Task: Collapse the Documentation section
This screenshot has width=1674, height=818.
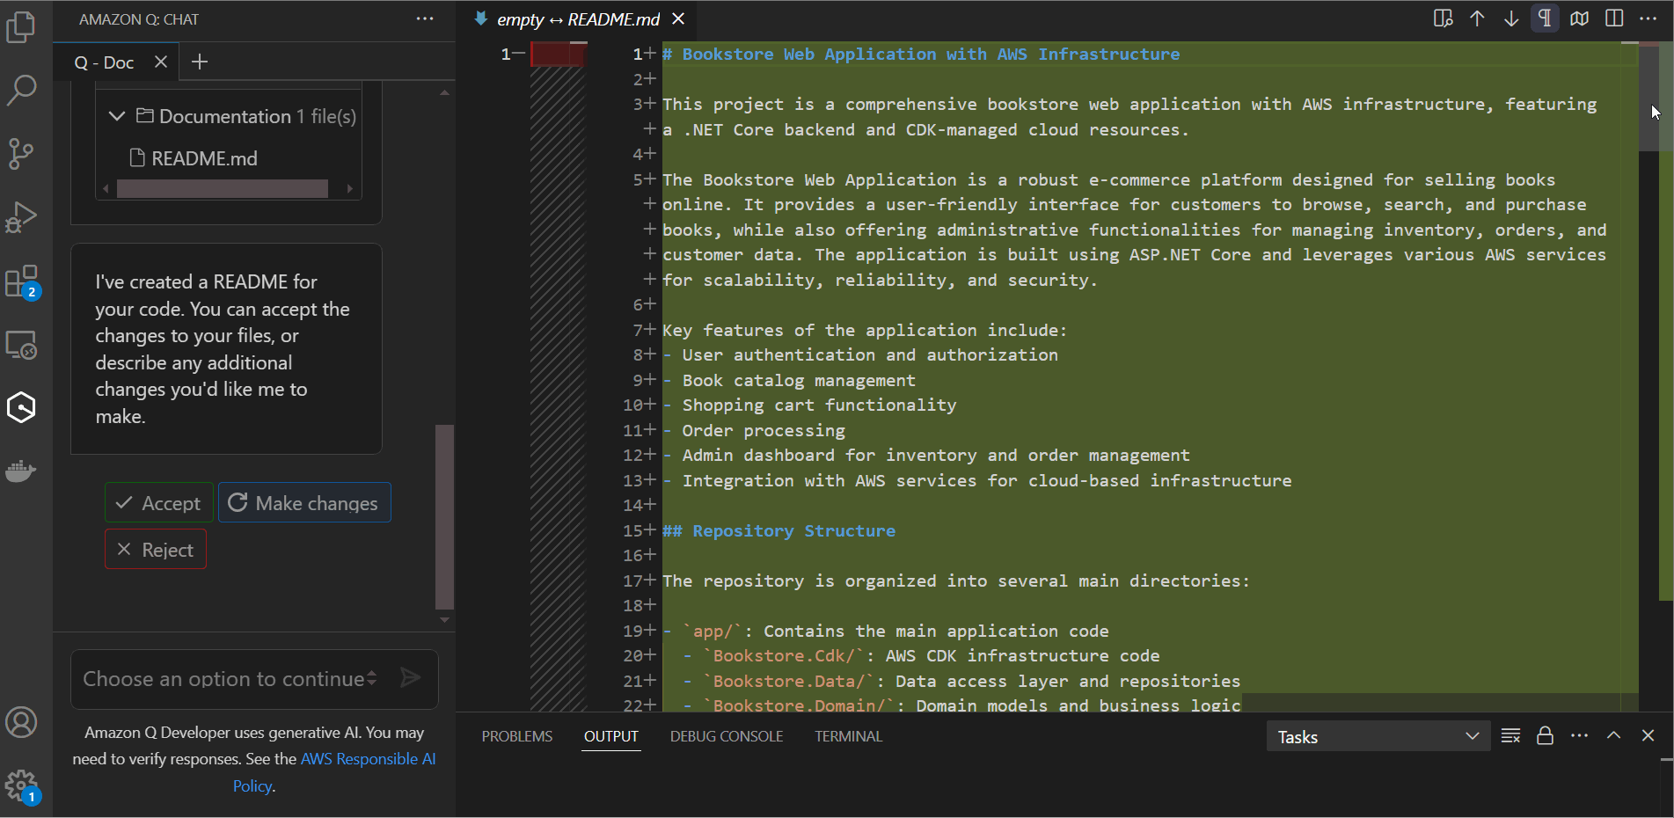Action: tap(117, 115)
